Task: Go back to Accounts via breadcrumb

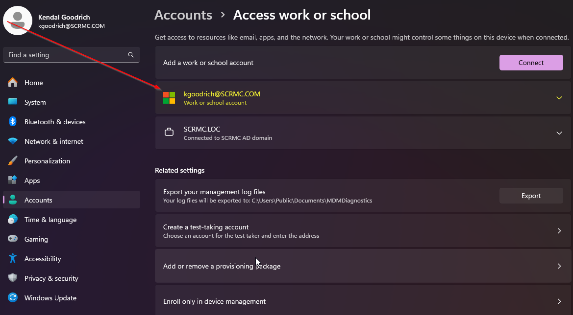Action: [183, 15]
